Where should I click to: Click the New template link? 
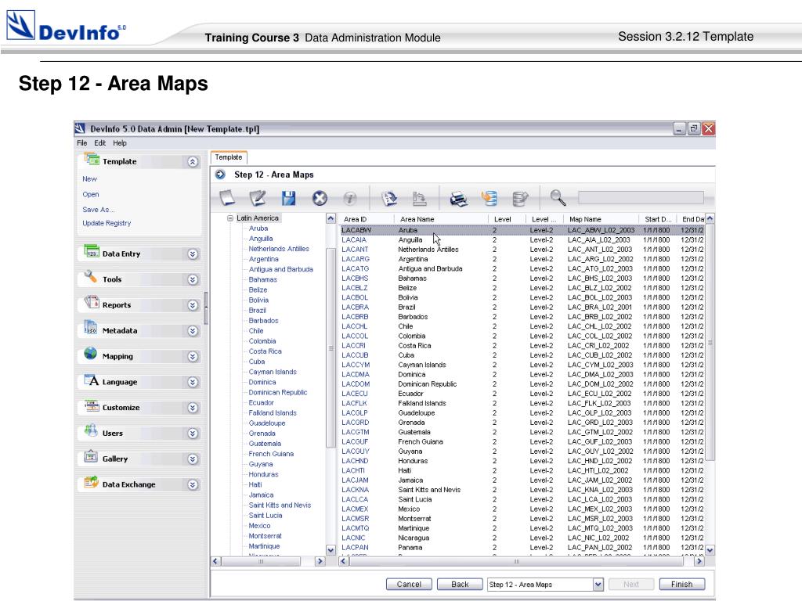point(89,179)
